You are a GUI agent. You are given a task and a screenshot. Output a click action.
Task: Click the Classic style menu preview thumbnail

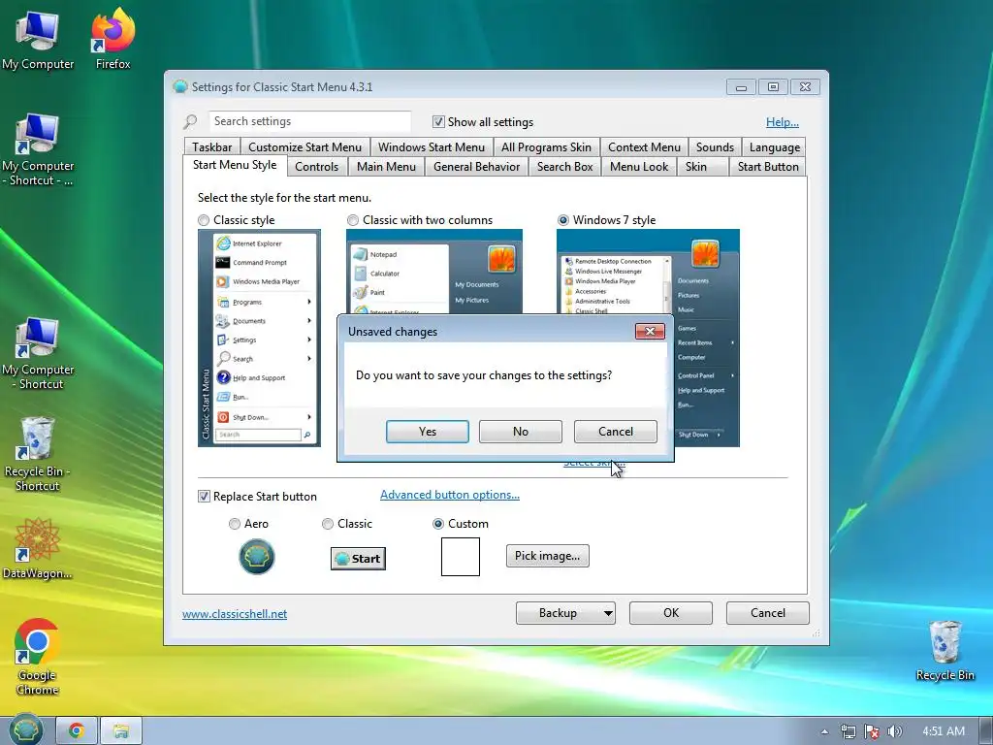pos(259,339)
